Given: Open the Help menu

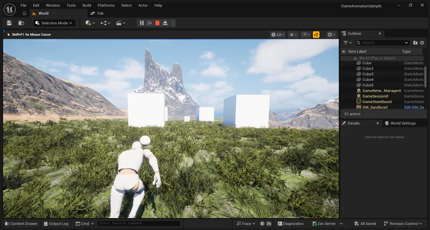Looking at the screenshot, I should pyautogui.click(x=158, y=5).
